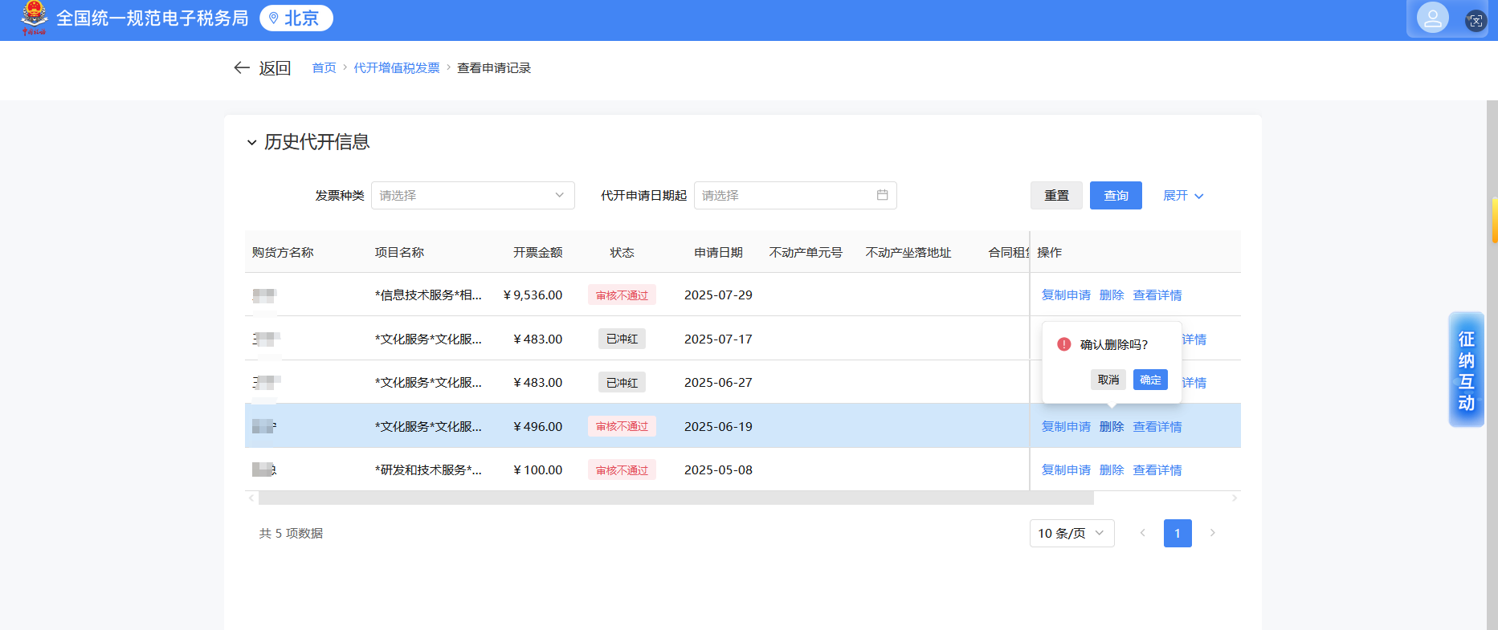Click the 购货方名称 column header
The width and height of the screenshot is (1498, 630).
coord(283,253)
